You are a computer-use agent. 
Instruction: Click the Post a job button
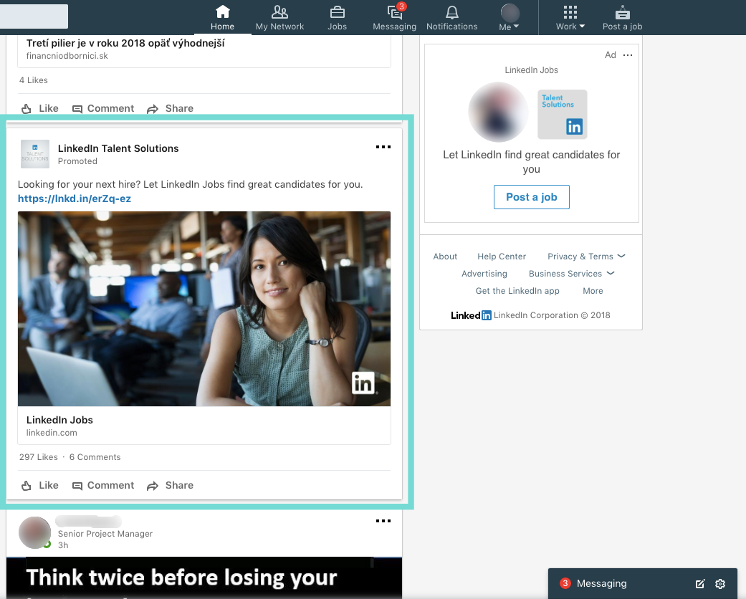tap(531, 197)
